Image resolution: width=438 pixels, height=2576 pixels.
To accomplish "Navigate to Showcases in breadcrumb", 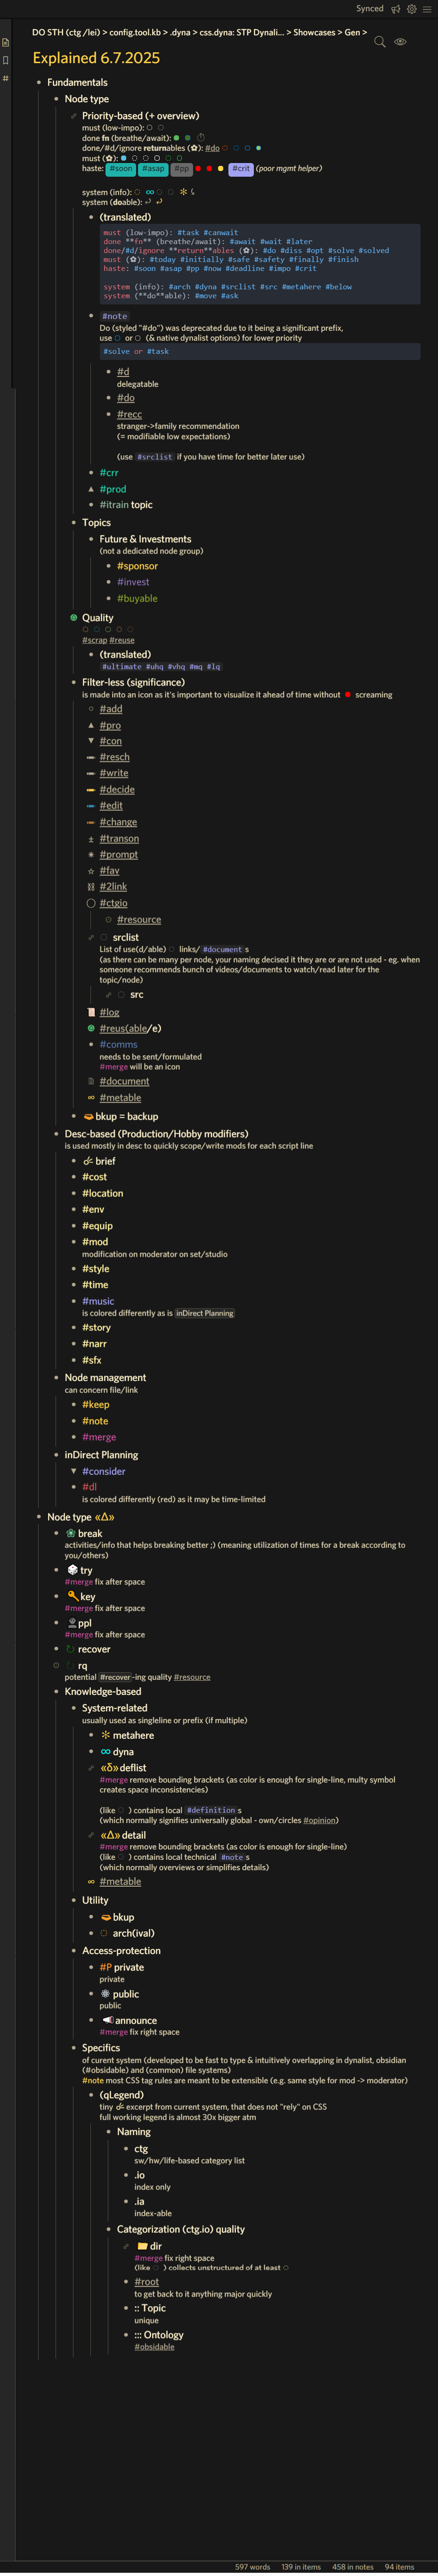I will (x=314, y=32).
